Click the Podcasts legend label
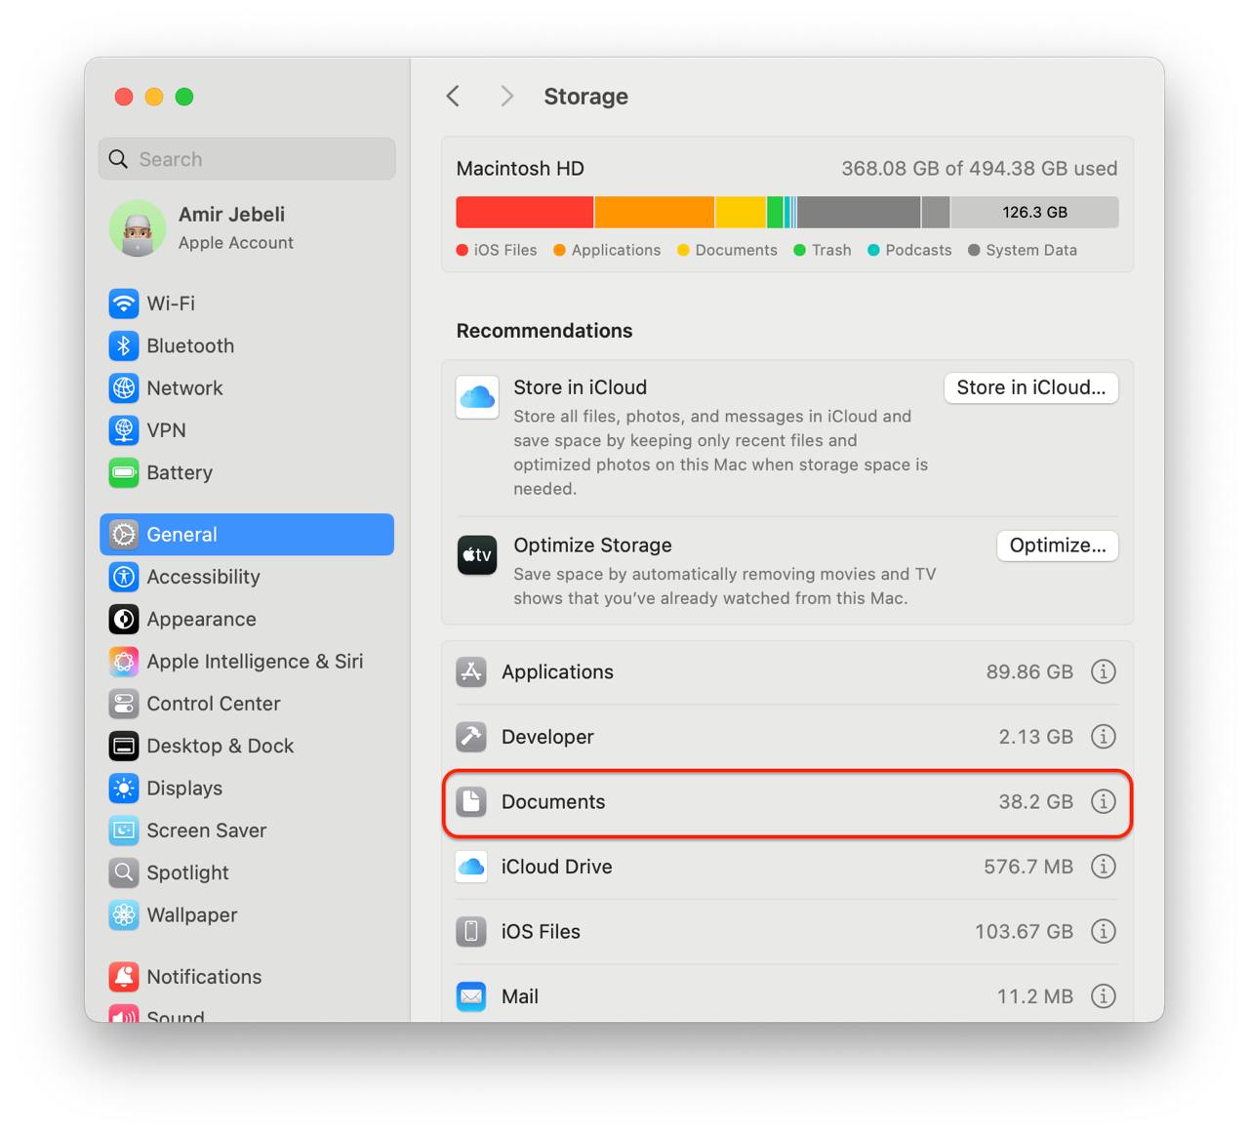Viewport: 1249px width, 1134px height. point(918,250)
